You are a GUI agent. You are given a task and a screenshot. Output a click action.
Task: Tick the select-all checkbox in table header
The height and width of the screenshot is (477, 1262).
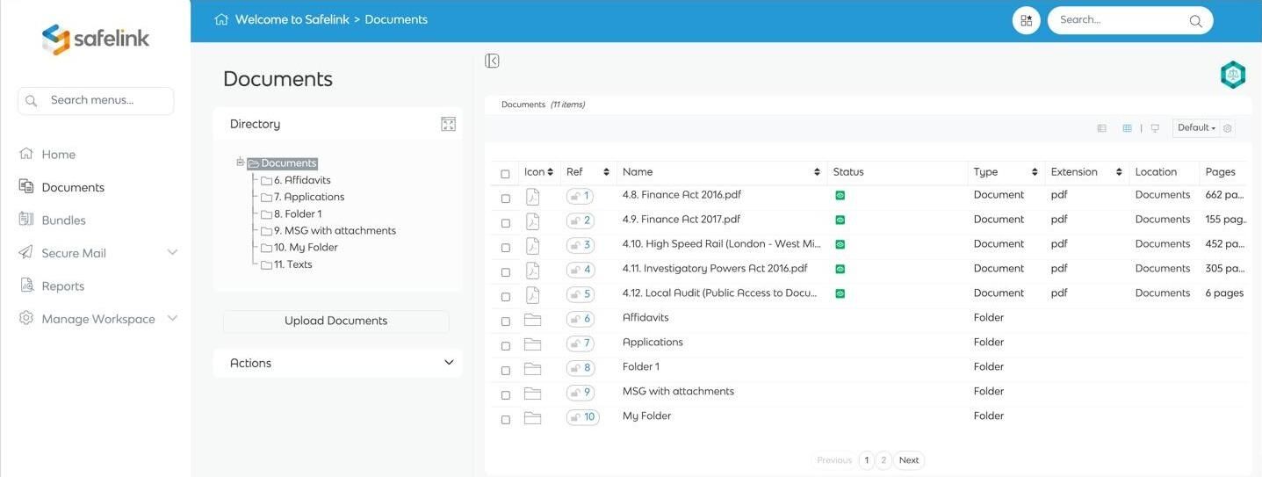coord(505,174)
